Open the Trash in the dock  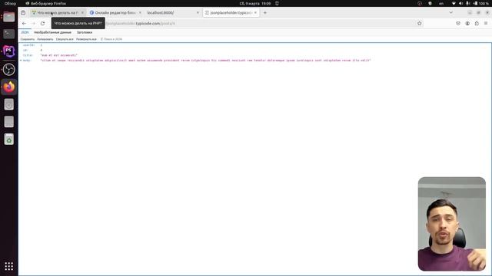pos(8,140)
